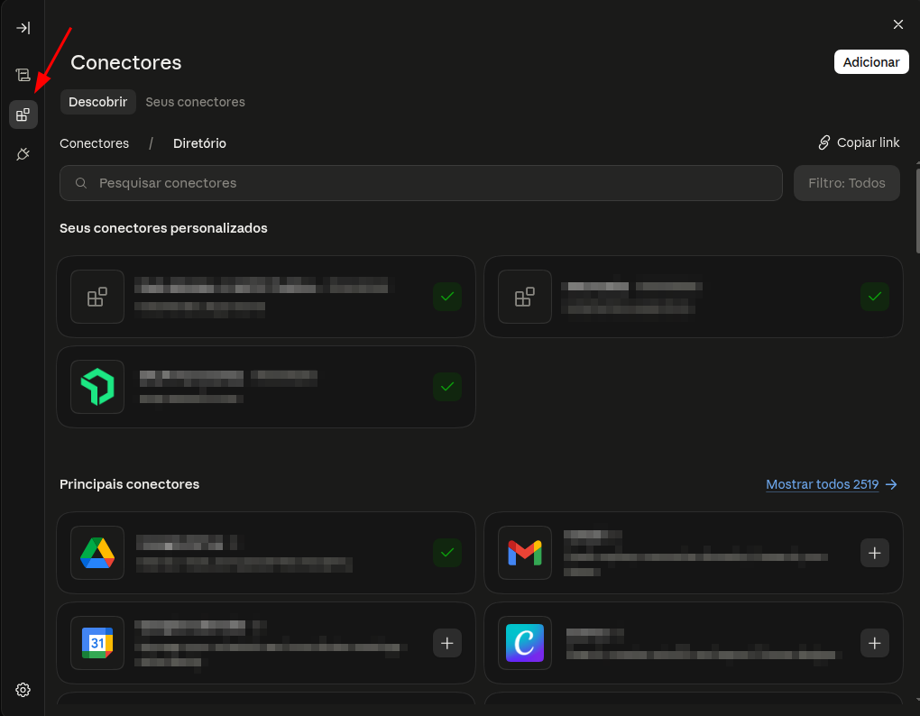This screenshot has width=920, height=716.
Task: Add the Gmail connector with plus
Action: point(874,553)
